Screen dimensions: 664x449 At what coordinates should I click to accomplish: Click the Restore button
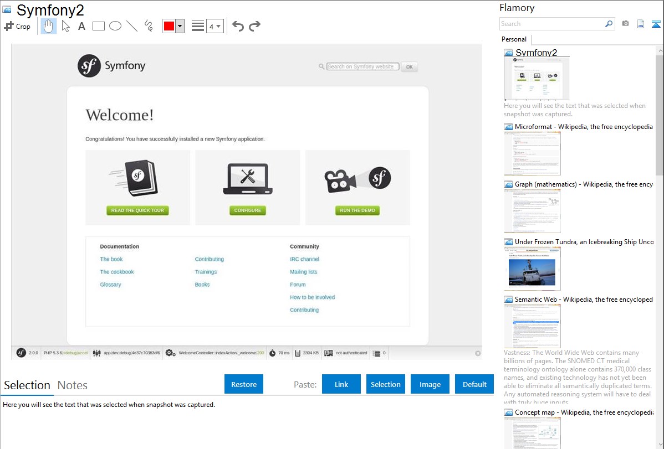point(244,384)
